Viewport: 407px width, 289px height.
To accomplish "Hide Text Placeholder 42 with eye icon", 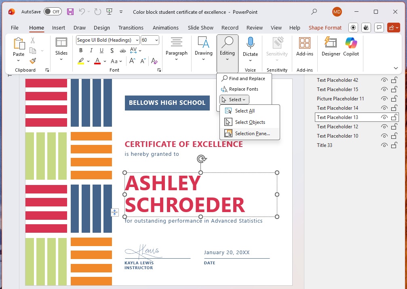I will (x=384, y=80).
